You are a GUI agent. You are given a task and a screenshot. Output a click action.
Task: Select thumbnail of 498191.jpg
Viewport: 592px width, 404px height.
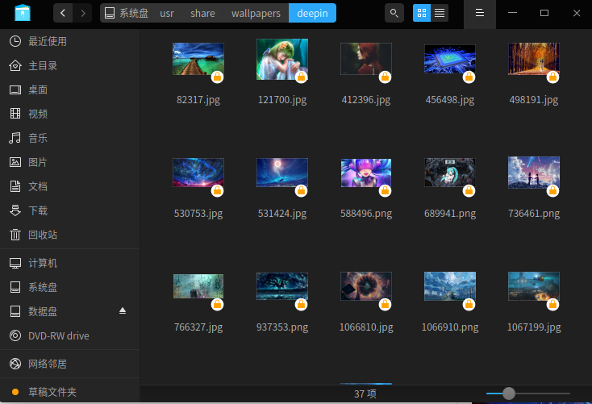click(533, 59)
